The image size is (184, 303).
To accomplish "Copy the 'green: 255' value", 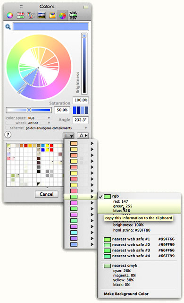I will 123,206.
